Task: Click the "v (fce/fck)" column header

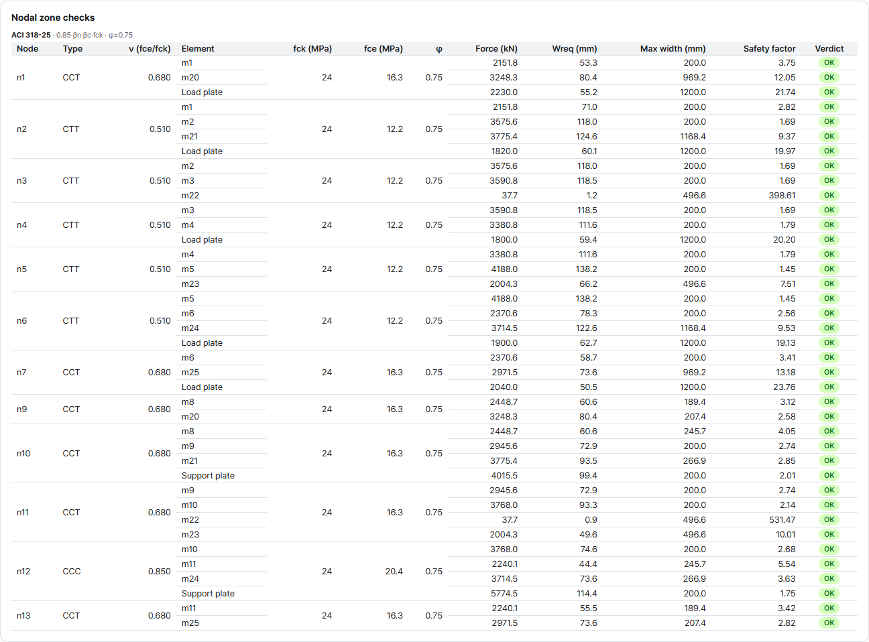Action: [150, 48]
